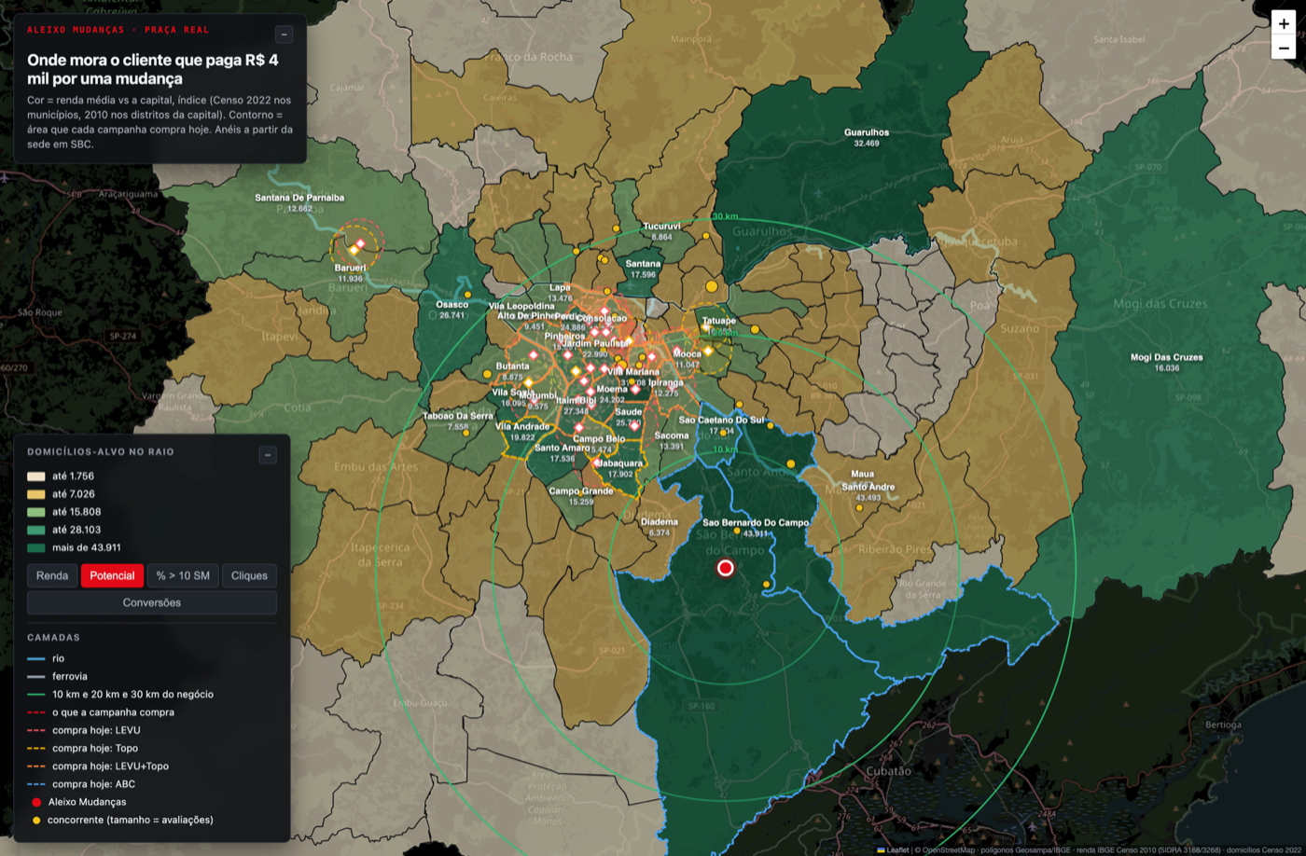Click the white diamond marker in Barueri
The image size is (1306, 856).
pos(360,242)
